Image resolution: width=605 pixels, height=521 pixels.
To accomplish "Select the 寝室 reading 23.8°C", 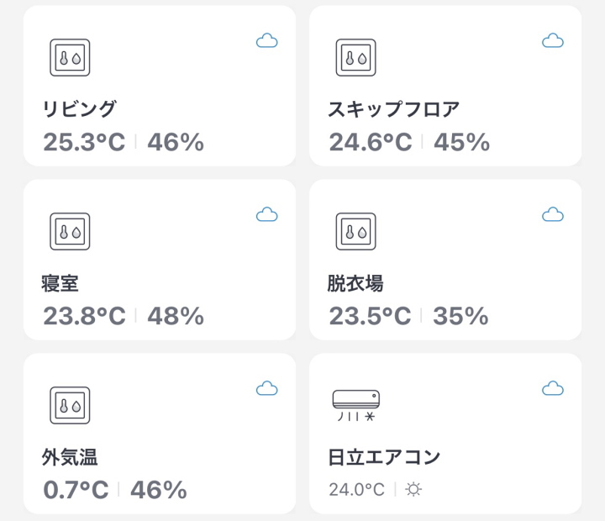I will pos(84,316).
